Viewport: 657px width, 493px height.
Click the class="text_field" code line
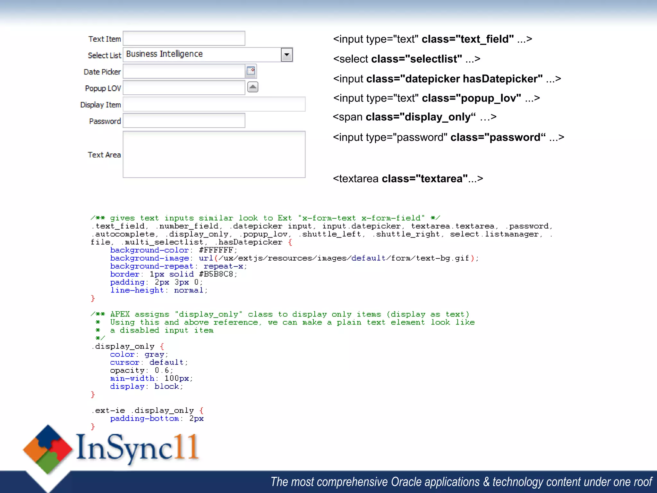432,39
